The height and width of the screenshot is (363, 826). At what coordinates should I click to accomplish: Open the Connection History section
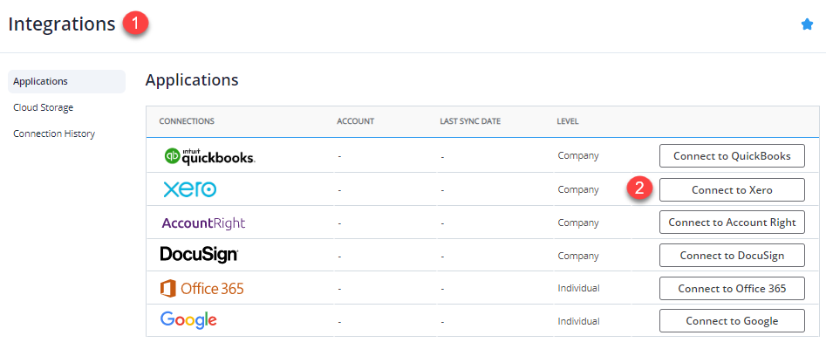[x=54, y=134]
